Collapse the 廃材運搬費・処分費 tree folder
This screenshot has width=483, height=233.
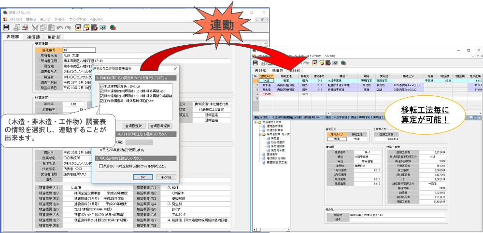tap(259, 135)
